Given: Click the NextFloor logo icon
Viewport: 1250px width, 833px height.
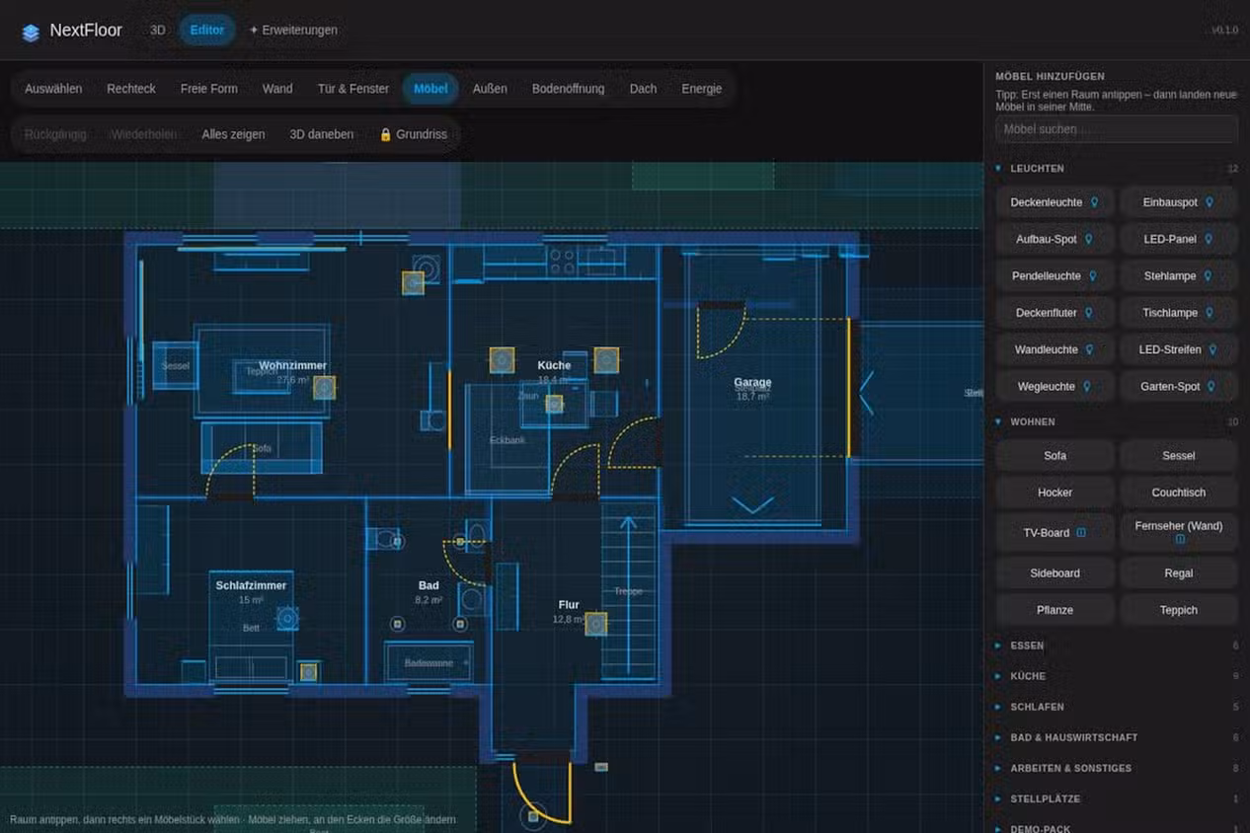Looking at the screenshot, I should [x=31, y=32].
